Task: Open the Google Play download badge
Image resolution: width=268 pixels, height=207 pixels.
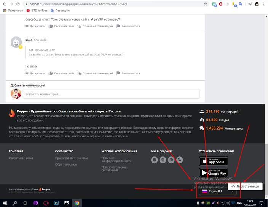Action: (214, 172)
